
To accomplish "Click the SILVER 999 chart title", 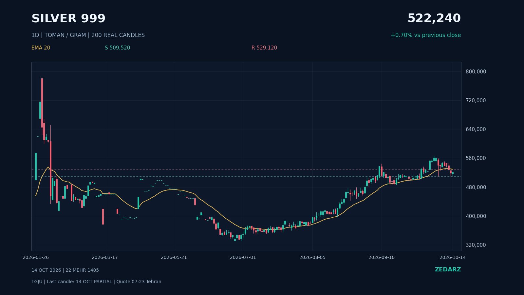I will [68, 19].
